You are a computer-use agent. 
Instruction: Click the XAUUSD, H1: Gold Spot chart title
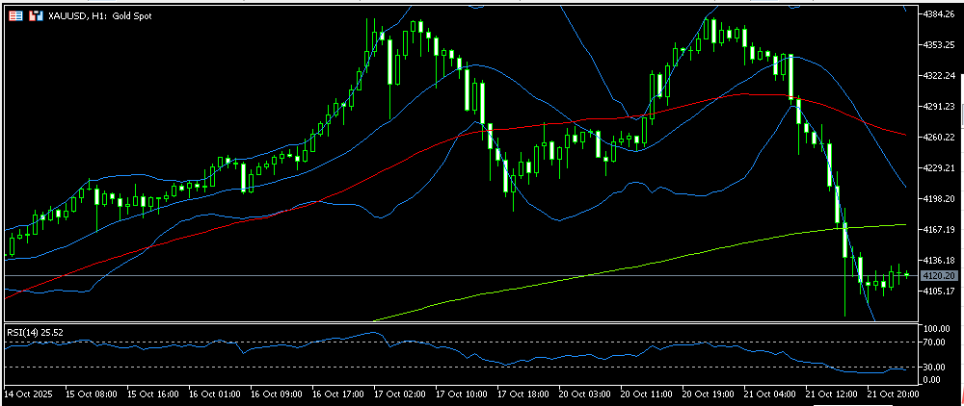click(100, 16)
